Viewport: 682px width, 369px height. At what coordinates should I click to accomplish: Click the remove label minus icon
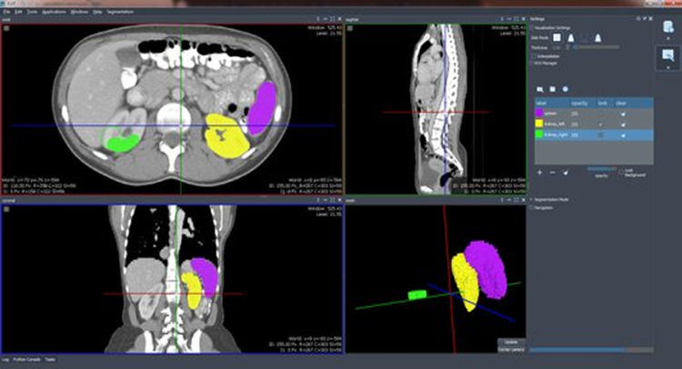(x=552, y=171)
